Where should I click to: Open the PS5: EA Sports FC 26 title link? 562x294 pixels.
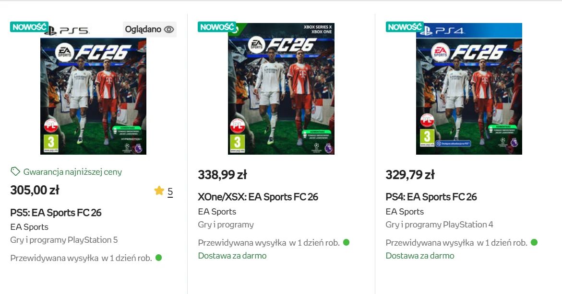[56, 213]
